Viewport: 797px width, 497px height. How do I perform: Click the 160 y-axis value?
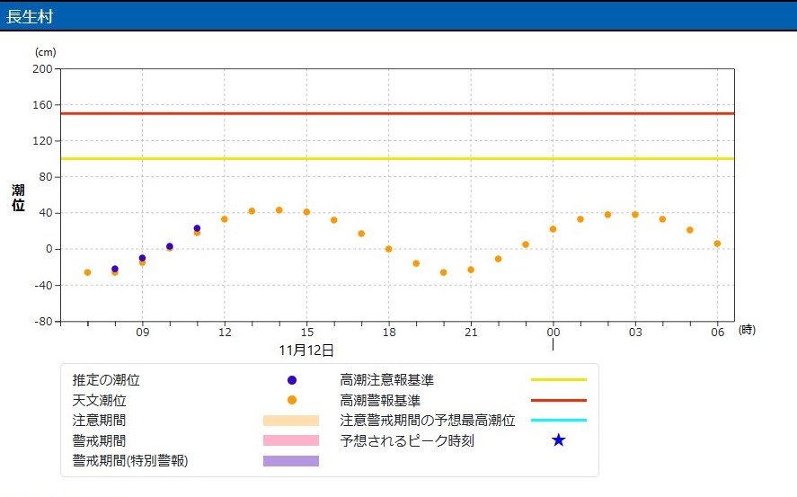pos(43,104)
